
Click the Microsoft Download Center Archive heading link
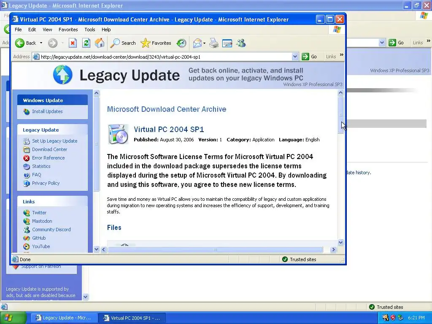166,109
